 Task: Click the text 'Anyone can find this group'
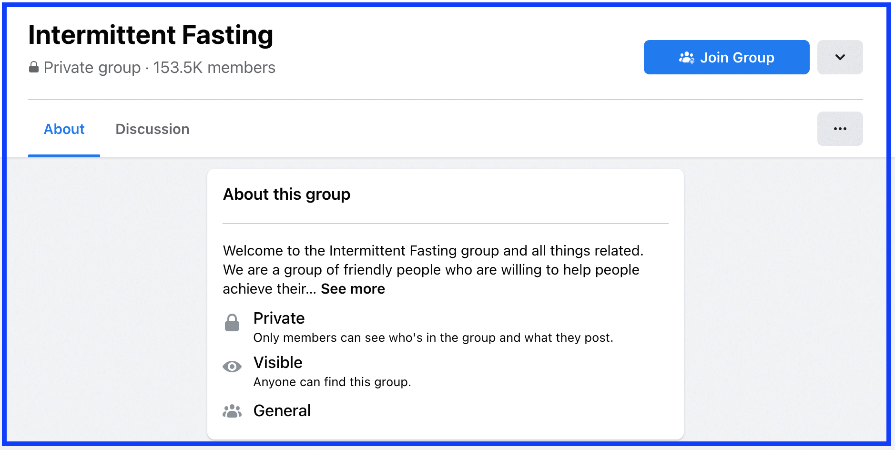pos(332,382)
